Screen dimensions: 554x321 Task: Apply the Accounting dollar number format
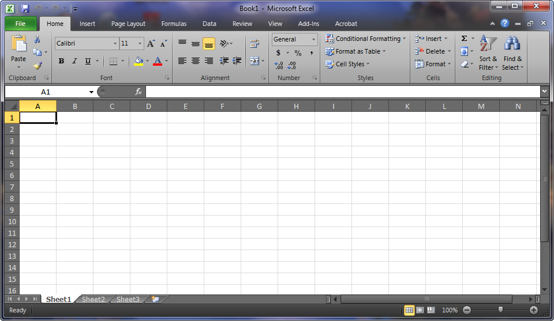pos(278,53)
